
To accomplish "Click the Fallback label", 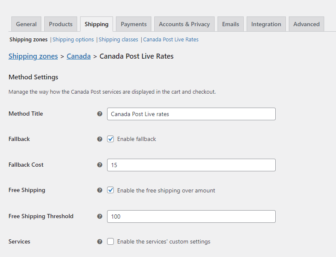I will 19,139.
